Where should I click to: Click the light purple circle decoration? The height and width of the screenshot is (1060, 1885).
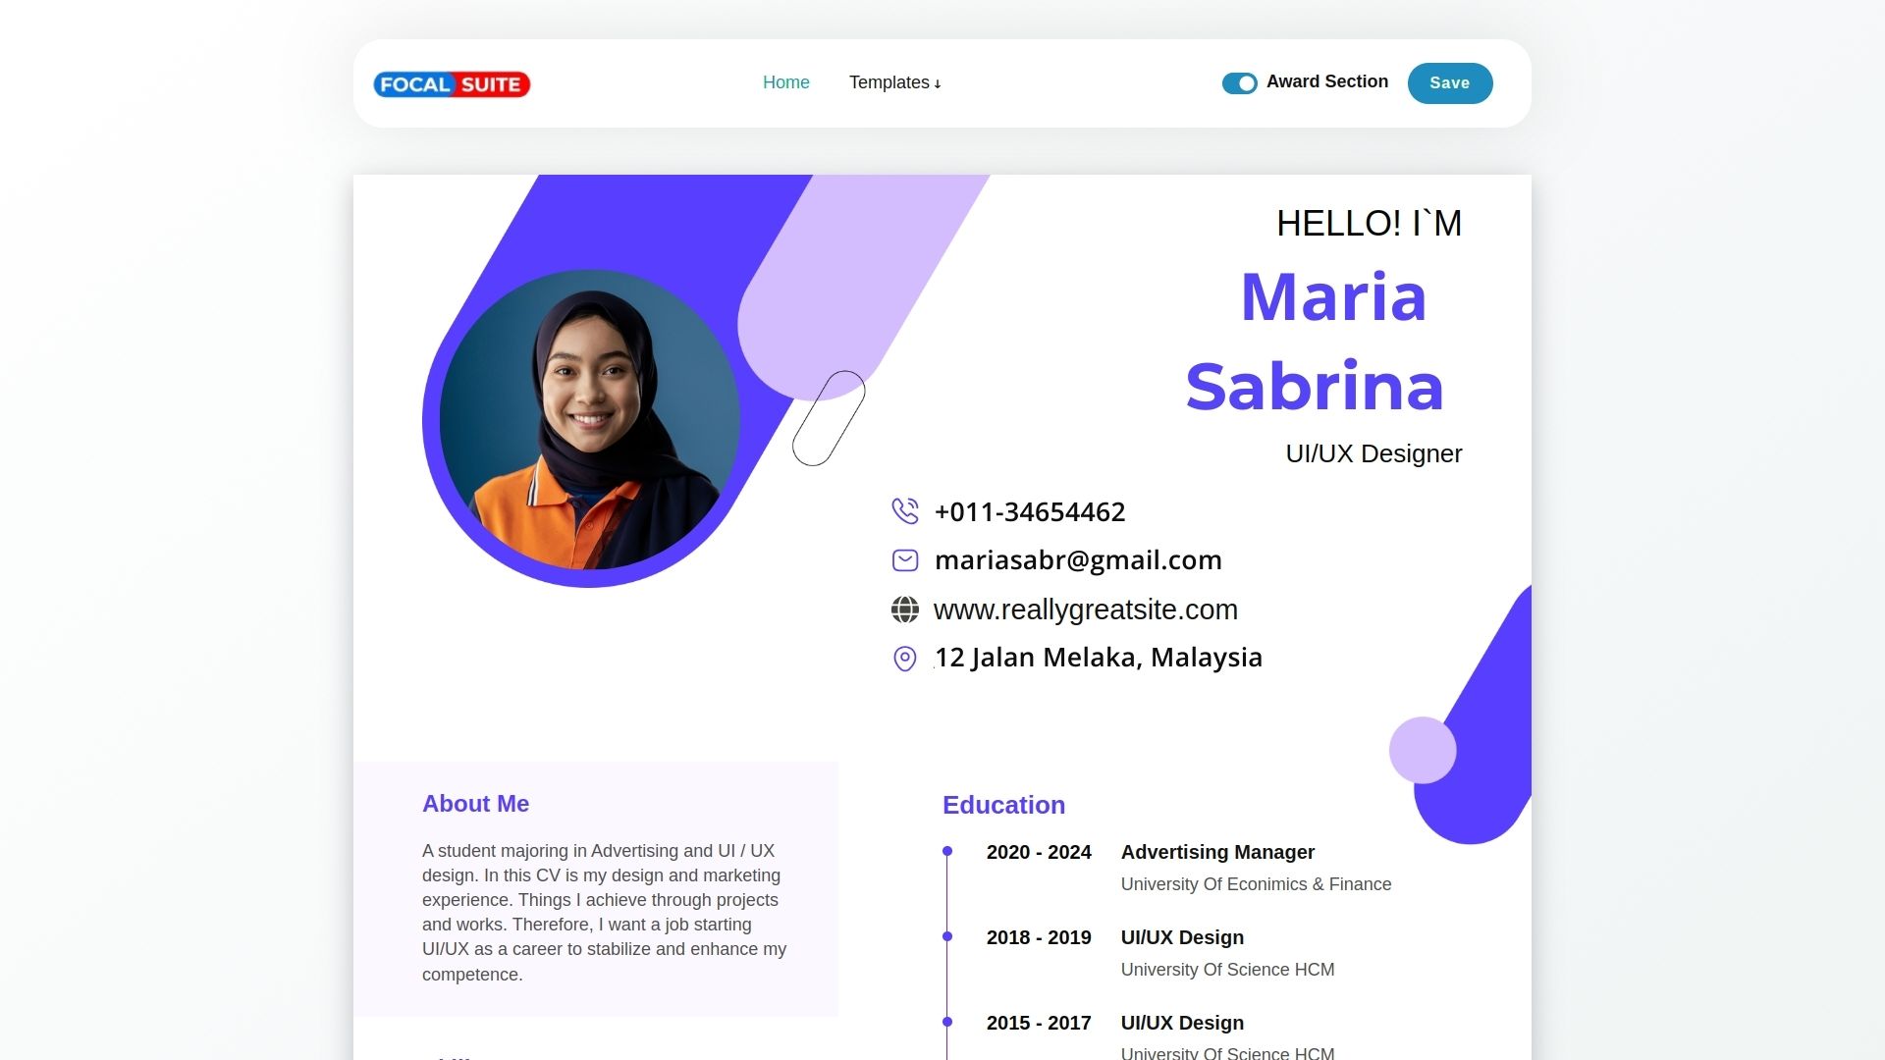click(1423, 750)
